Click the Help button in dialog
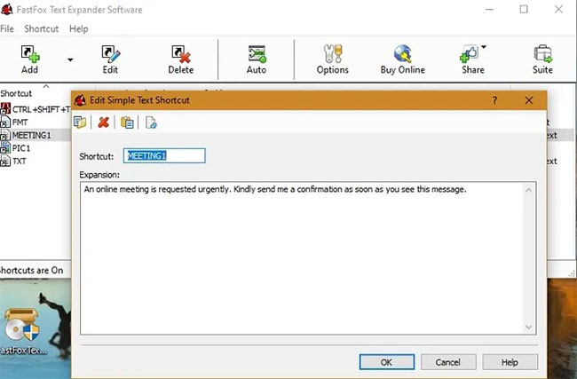577x379 pixels. pyautogui.click(x=510, y=362)
